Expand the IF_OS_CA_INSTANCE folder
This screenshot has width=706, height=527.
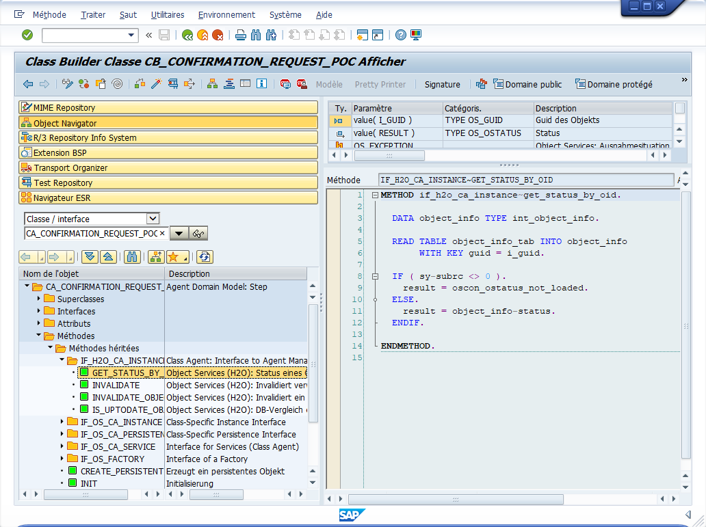point(62,422)
